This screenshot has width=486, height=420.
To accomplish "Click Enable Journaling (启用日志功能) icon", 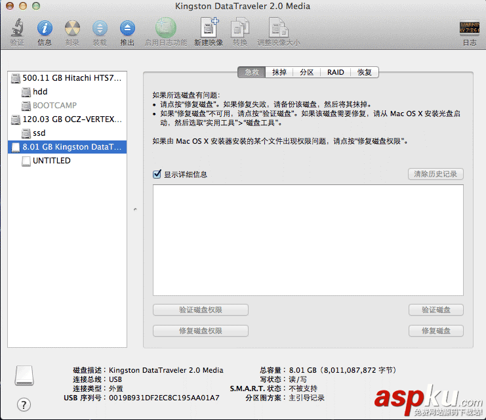I will (166, 28).
